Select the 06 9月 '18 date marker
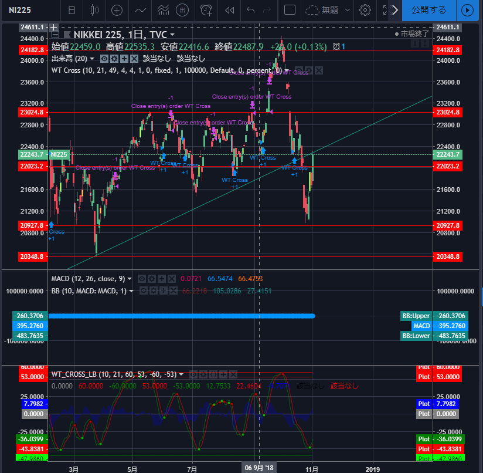 259,468
